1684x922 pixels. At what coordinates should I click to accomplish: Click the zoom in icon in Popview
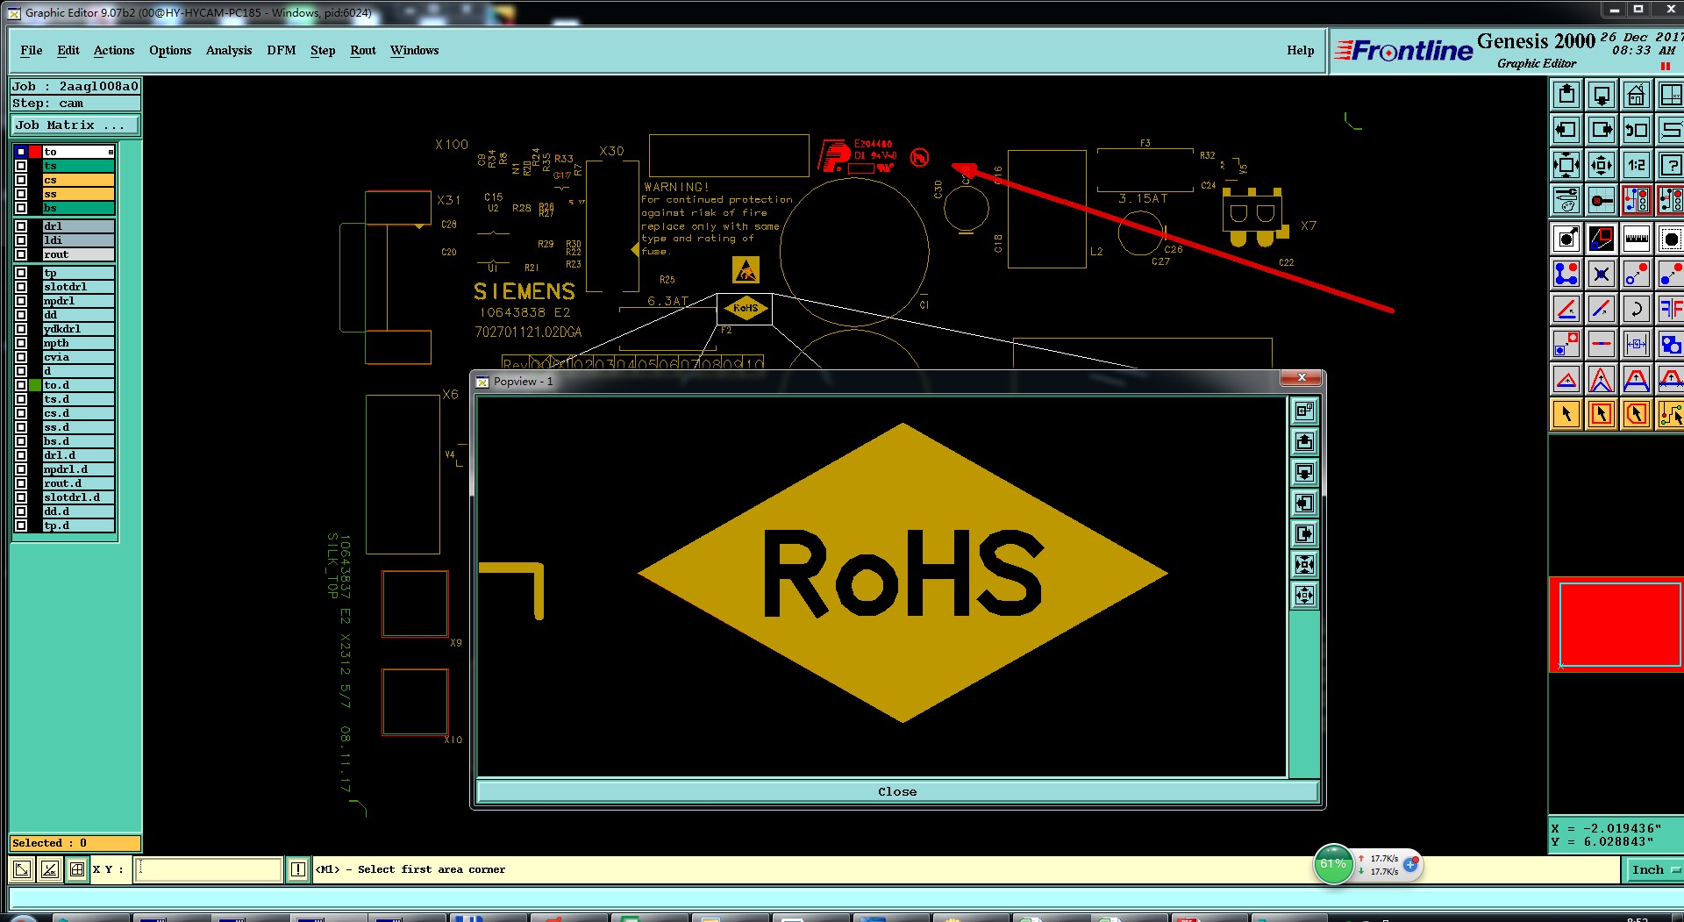(x=1305, y=564)
